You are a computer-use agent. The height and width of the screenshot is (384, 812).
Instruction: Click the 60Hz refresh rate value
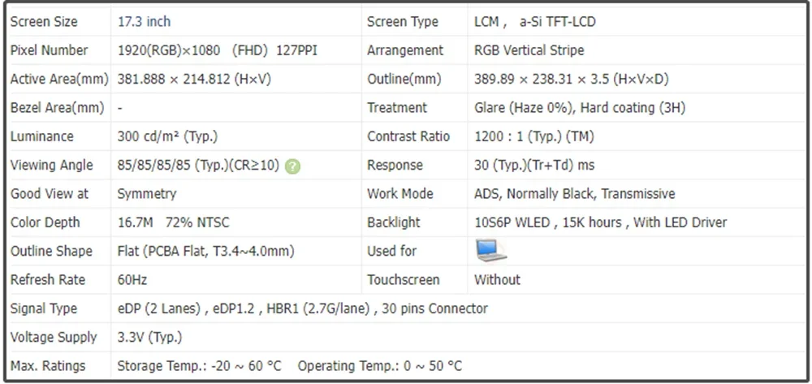click(x=132, y=280)
